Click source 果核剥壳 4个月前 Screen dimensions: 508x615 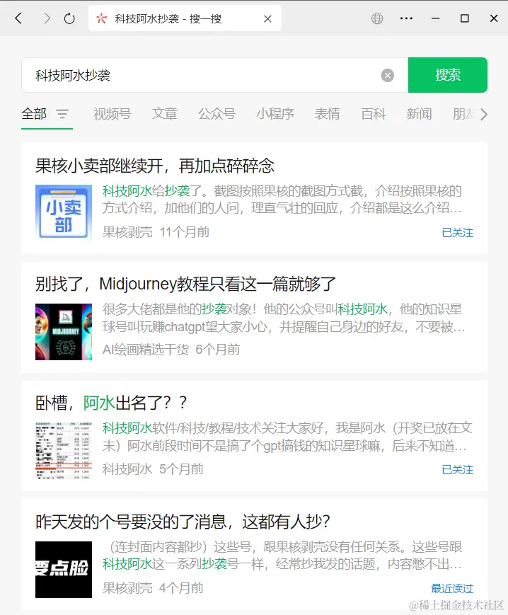coord(153,588)
